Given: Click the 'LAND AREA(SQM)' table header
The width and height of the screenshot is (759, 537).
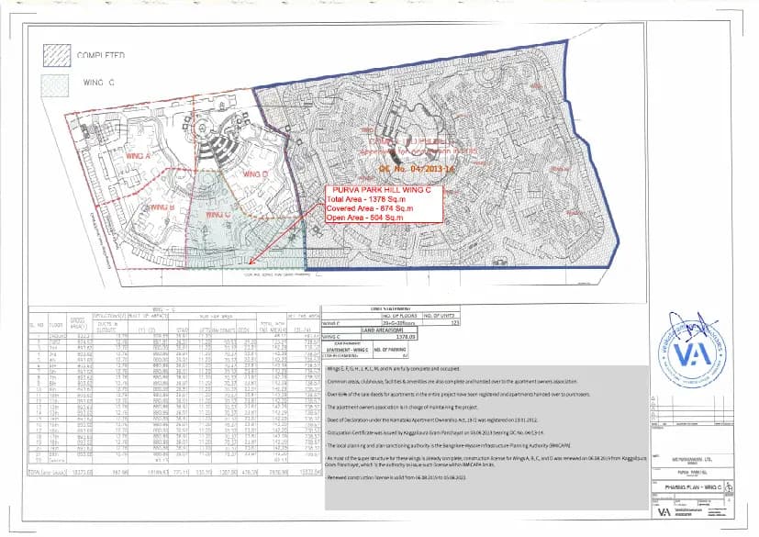Looking at the screenshot, I should tap(381, 330).
